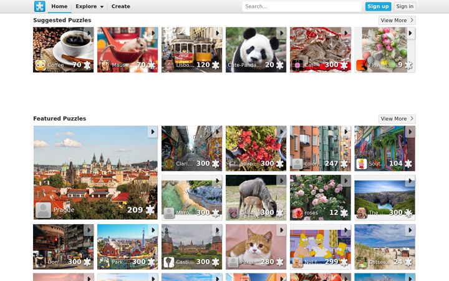Click the '120' piece count on Lisbon puzzle
This screenshot has width=449, height=281.
pyautogui.click(x=203, y=65)
